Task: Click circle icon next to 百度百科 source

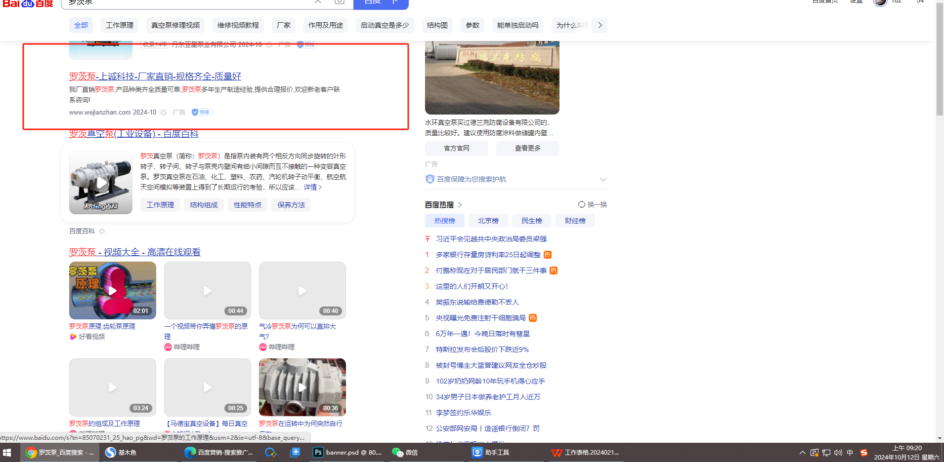Action: (x=102, y=231)
